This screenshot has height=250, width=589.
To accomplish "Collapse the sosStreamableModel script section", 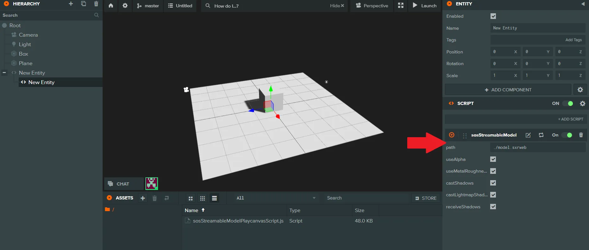I will [x=452, y=135].
